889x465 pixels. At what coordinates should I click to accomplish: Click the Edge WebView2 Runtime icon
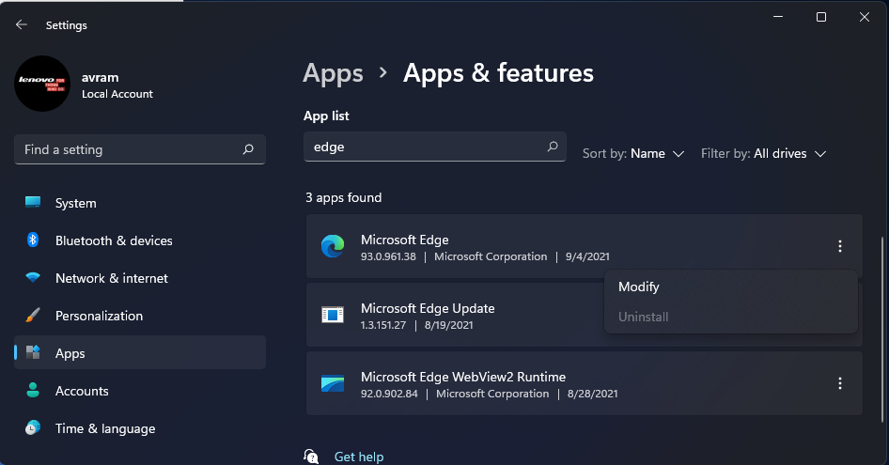pyautogui.click(x=333, y=384)
